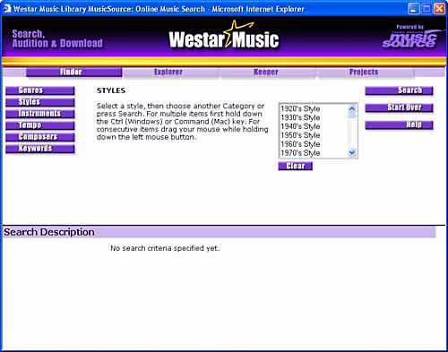Select 1930's Style in list

click(x=314, y=117)
